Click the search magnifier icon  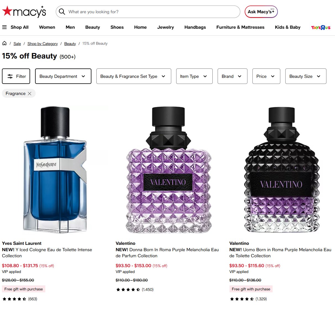62,12
